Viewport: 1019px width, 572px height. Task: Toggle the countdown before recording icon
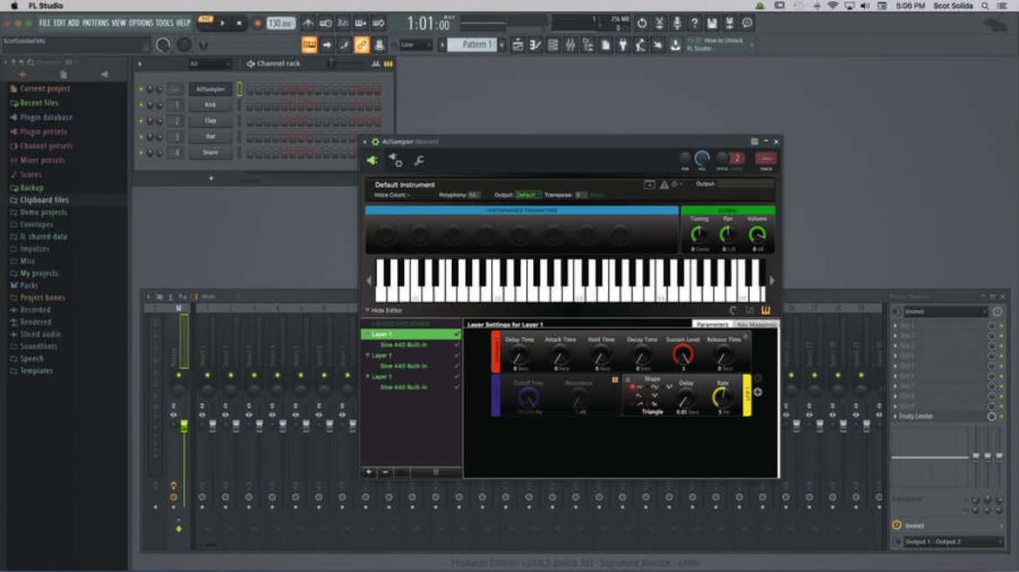click(x=343, y=24)
